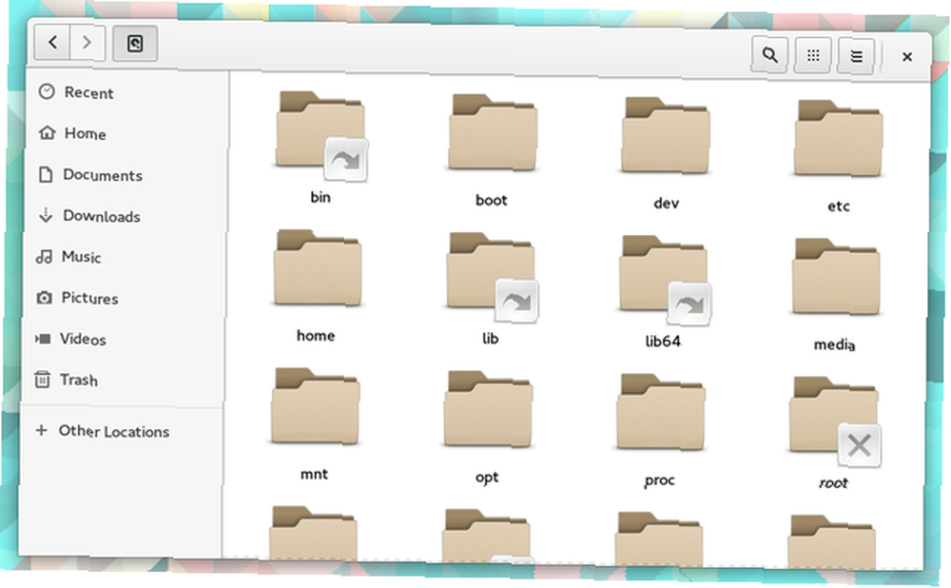The width and height of the screenshot is (951, 588).
Task: Click the camera icon beside Pictures
Action: (x=44, y=298)
